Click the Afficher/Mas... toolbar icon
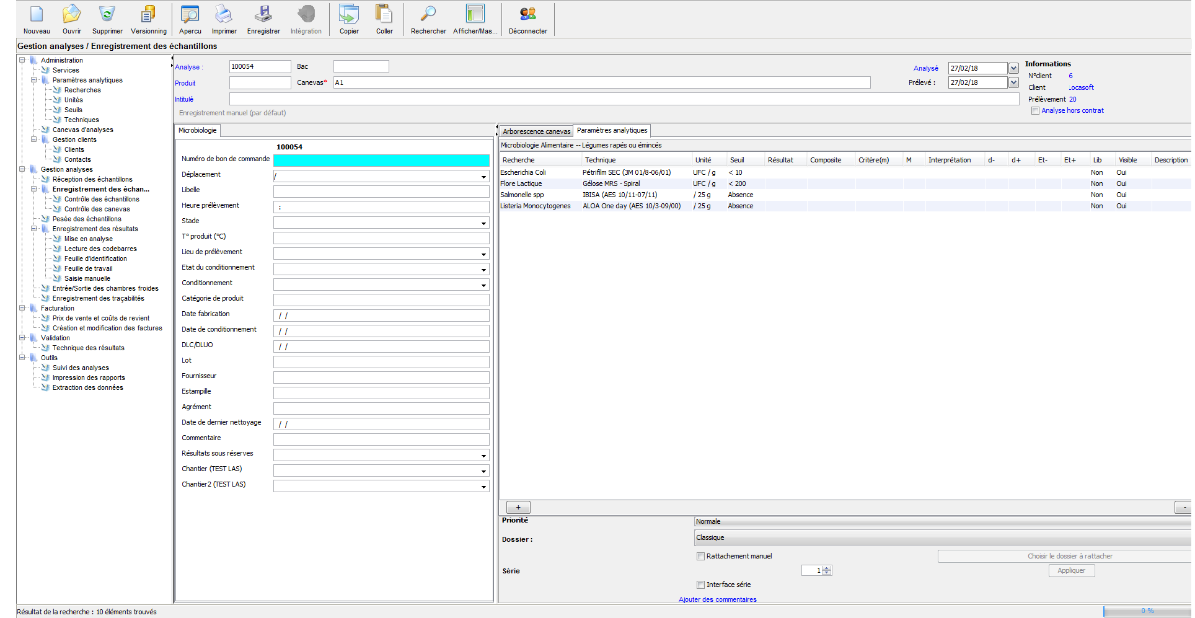1195x618 pixels. click(x=475, y=19)
